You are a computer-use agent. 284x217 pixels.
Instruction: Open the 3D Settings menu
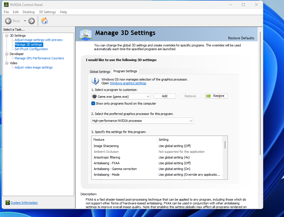(47, 12)
